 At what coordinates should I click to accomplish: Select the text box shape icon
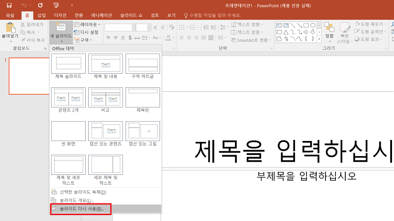click(x=279, y=26)
